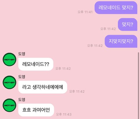Click timestamp next to 라고 생각하네에에에 bubble
Image resolution: width=140 pixels, height=119 pixels.
tap(77, 91)
